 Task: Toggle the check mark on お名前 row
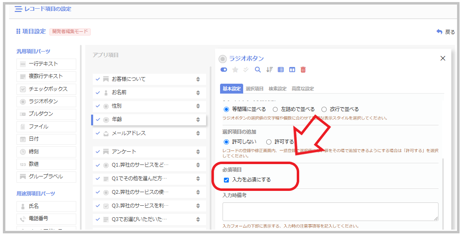pos(98,93)
